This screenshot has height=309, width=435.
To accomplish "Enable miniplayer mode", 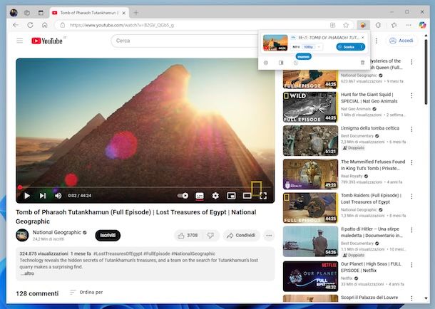I will click(231, 196).
